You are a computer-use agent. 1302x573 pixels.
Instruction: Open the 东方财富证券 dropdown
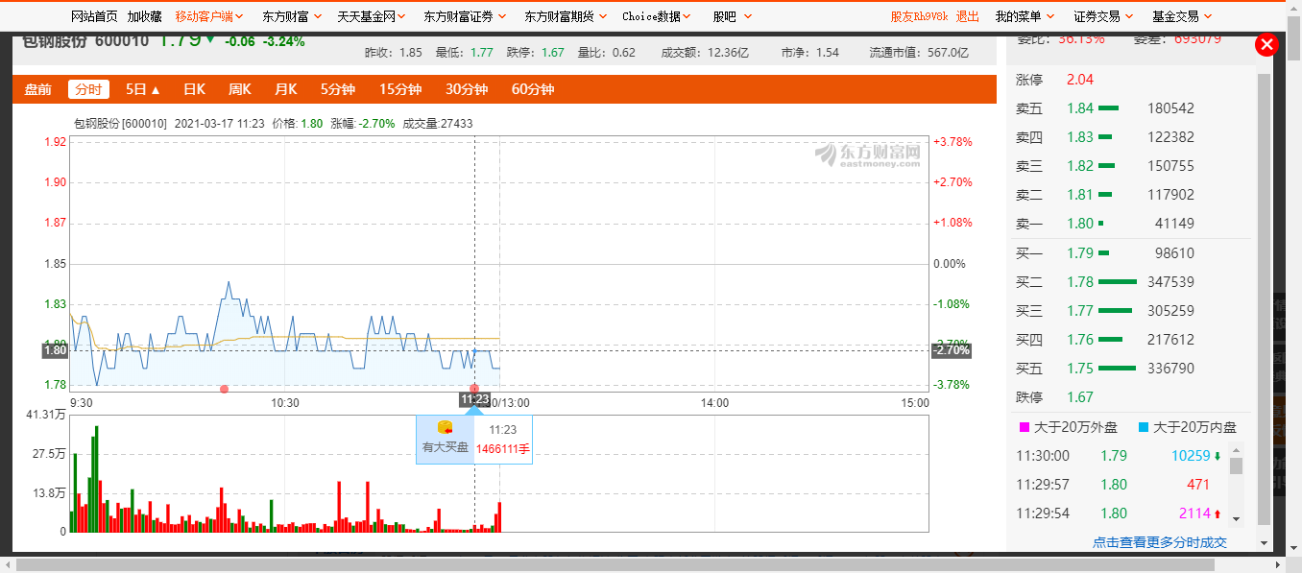click(465, 16)
